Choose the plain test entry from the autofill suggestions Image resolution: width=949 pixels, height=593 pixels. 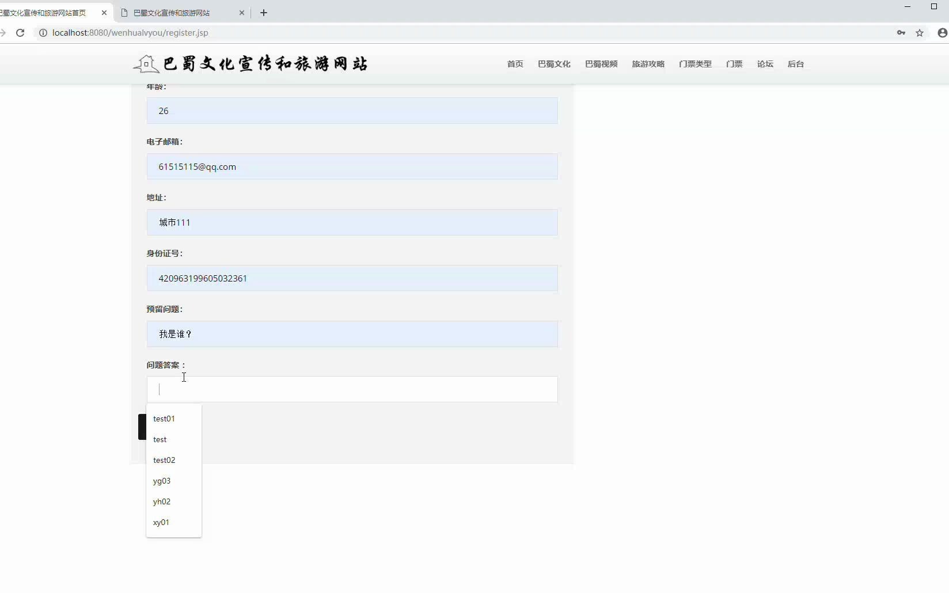(x=174, y=439)
